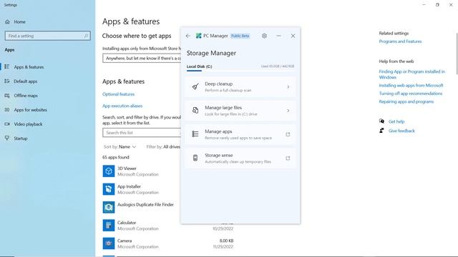Open Offline maps settings page

pos(26,96)
